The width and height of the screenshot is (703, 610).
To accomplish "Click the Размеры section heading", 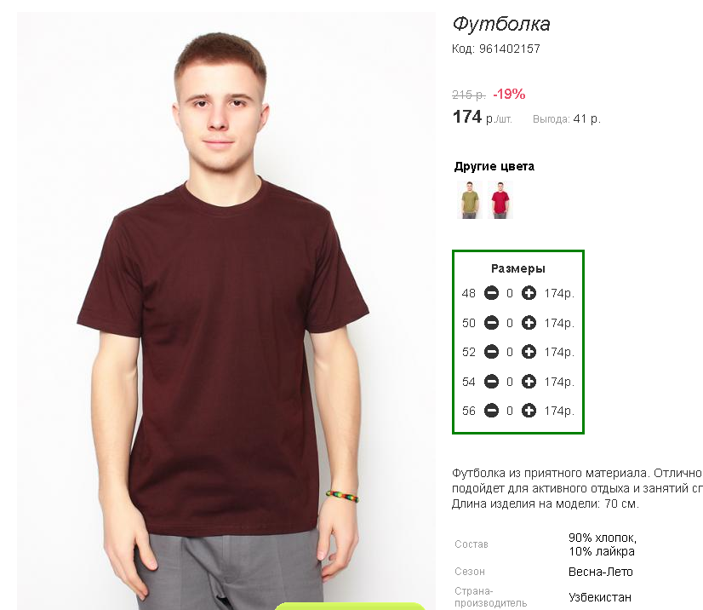I will (518, 268).
